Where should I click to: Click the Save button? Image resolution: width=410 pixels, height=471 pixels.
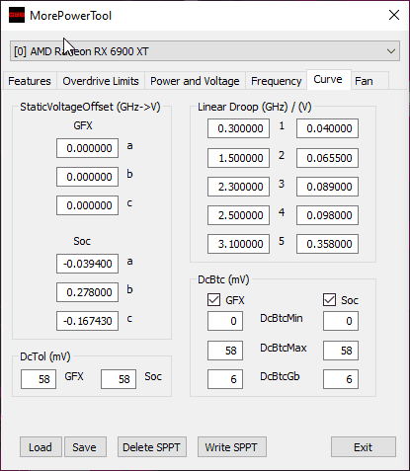(85, 447)
